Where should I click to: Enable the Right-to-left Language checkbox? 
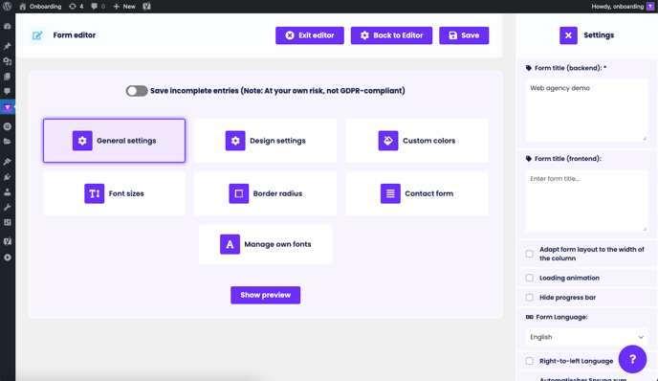[530, 361]
